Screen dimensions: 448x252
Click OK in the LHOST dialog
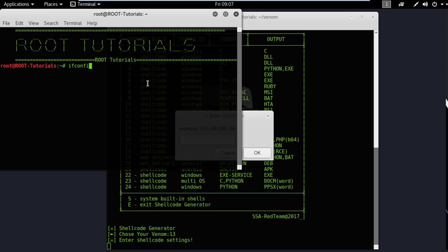pos(257,153)
